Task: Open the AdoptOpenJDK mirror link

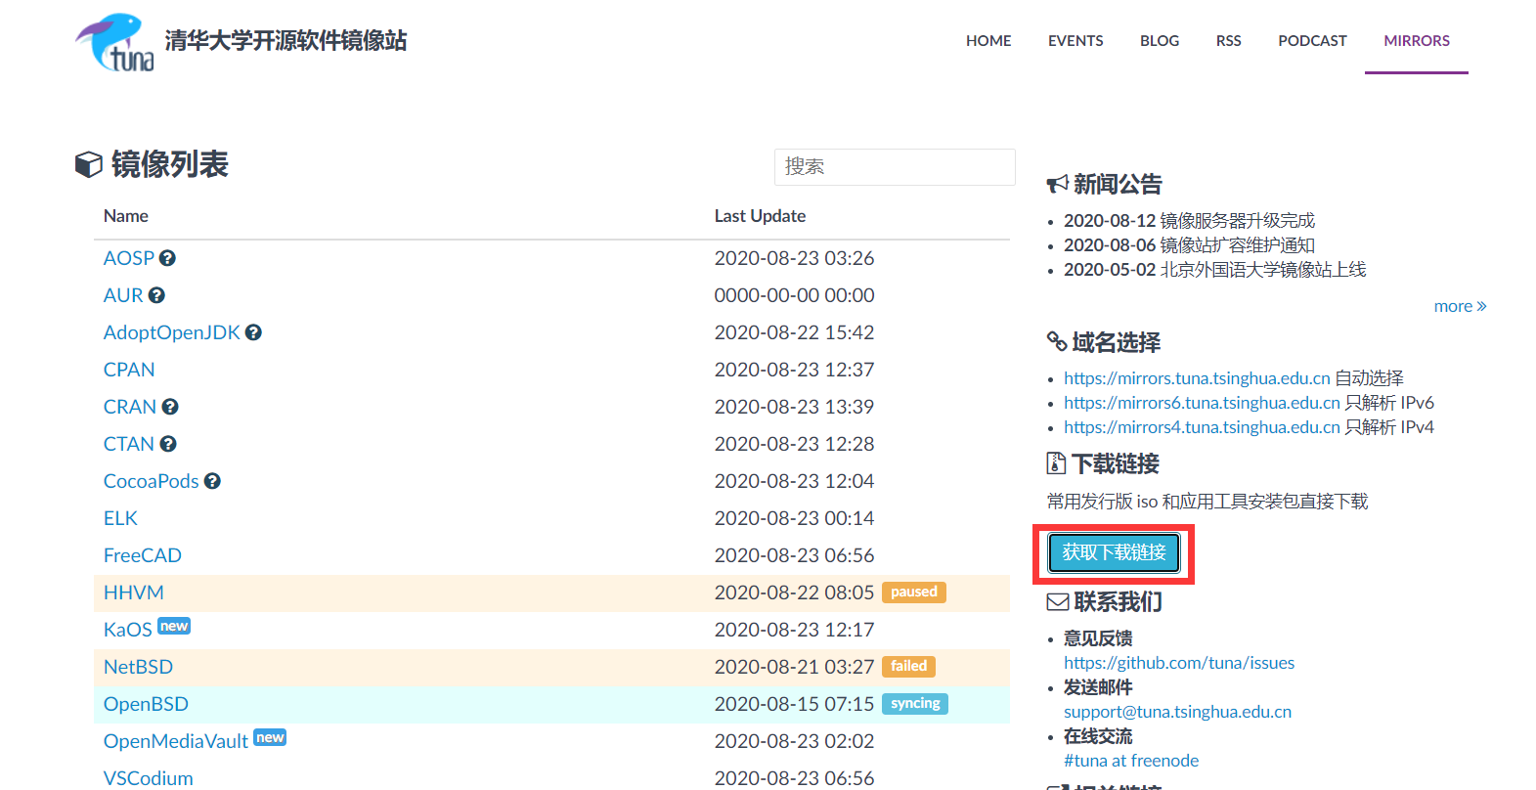Action: click(172, 332)
